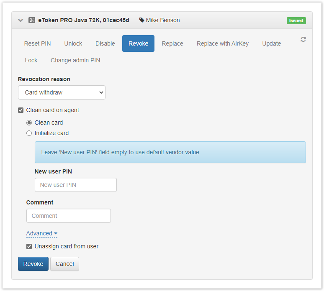This screenshot has height=291, width=324.
Task: Click the eToken device icon in header
Action: (x=31, y=20)
